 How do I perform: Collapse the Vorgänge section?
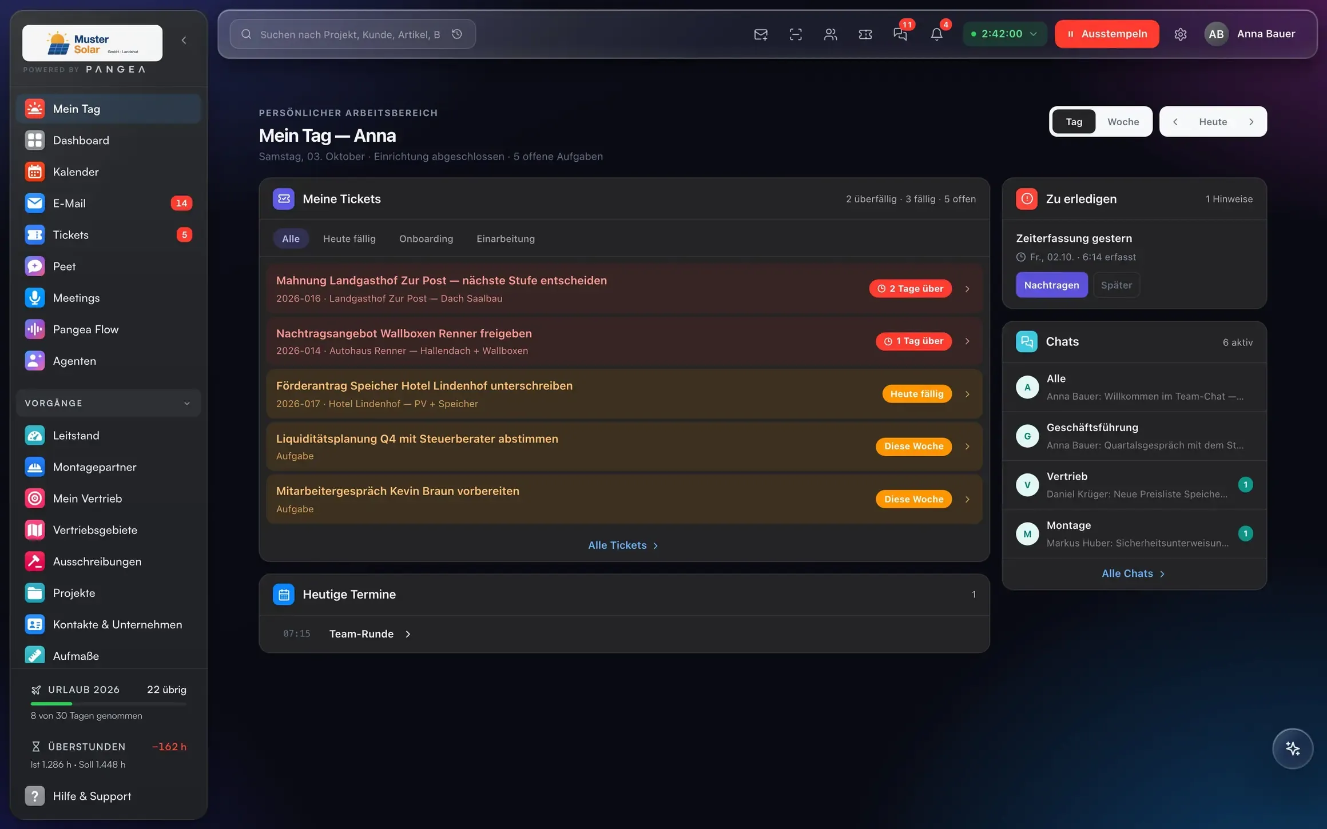tap(109, 403)
